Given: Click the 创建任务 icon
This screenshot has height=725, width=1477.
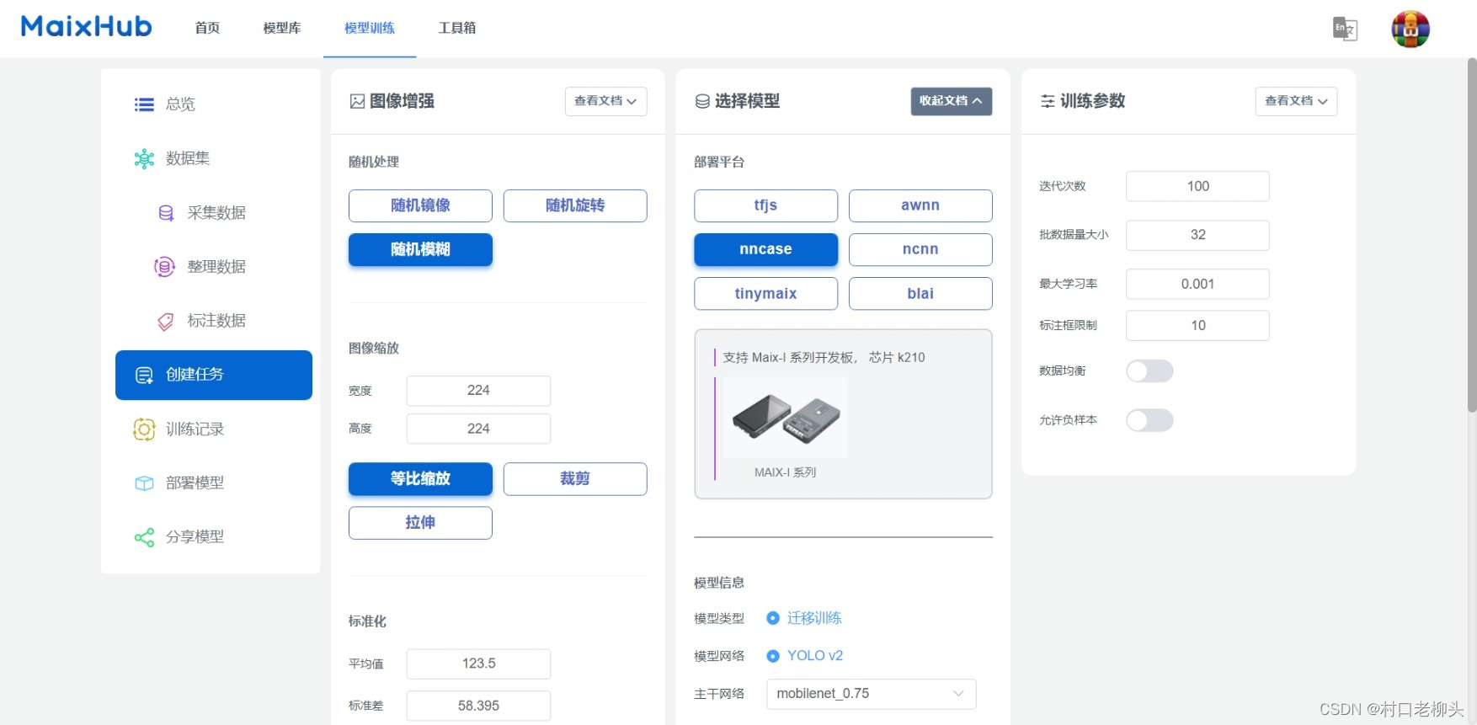Looking at the screenshot, I should [x=144, y=375].
